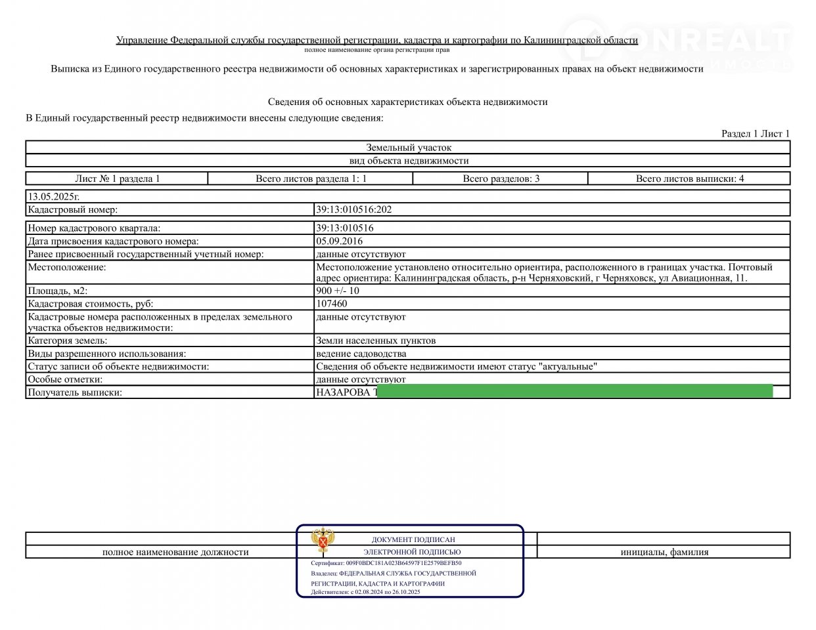Click the 'Лист № 1 раздела 1' cell

[x=117, y=178]
